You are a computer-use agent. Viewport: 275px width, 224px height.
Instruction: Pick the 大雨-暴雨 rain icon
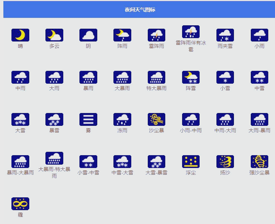coord(260,119)
